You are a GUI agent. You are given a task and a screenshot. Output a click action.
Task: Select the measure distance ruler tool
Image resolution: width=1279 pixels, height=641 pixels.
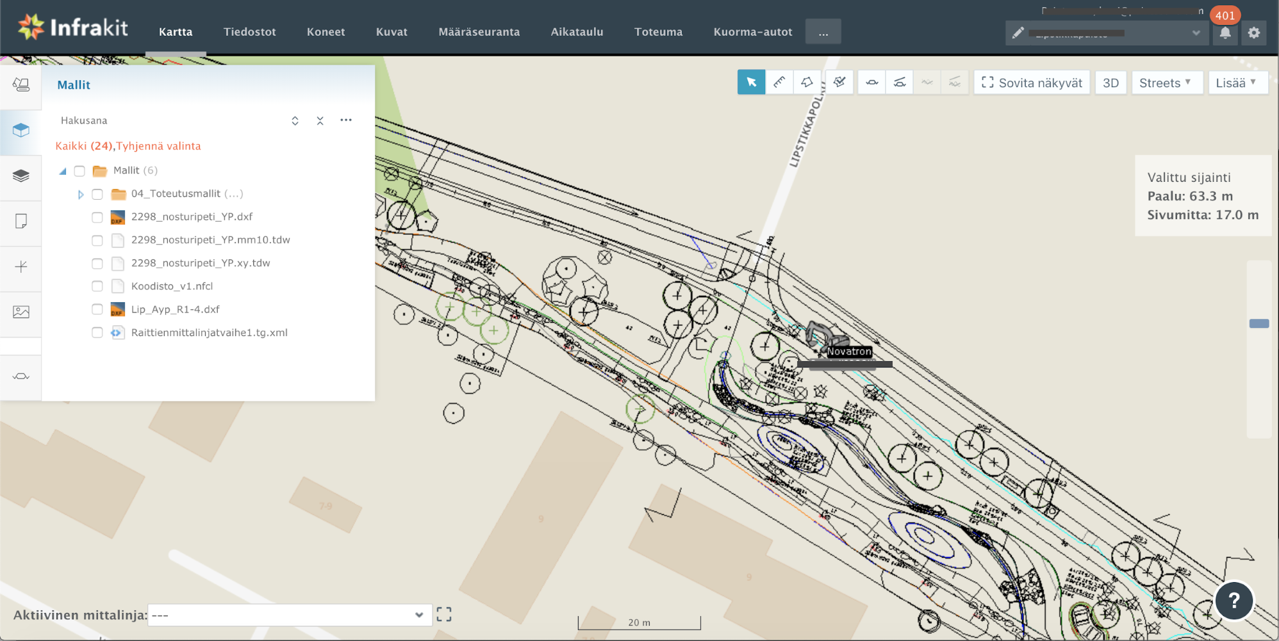point(779,83)
